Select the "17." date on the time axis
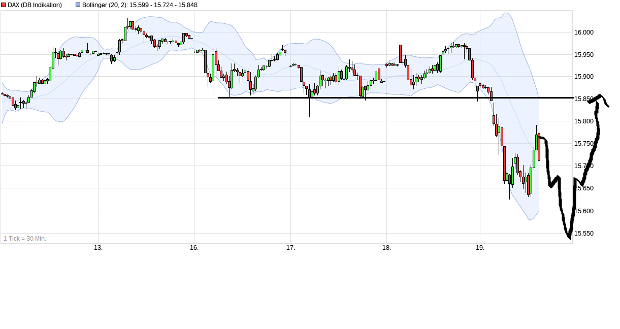Viewport: 620px width, 329px height. 290,248
